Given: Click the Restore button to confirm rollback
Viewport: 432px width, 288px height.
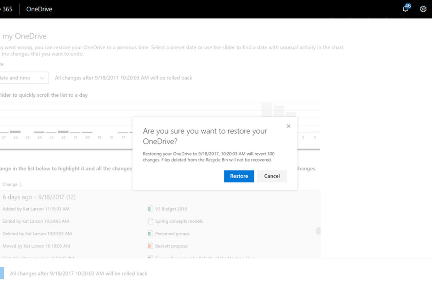Looking at the screenshot, I should coord(239,176).
